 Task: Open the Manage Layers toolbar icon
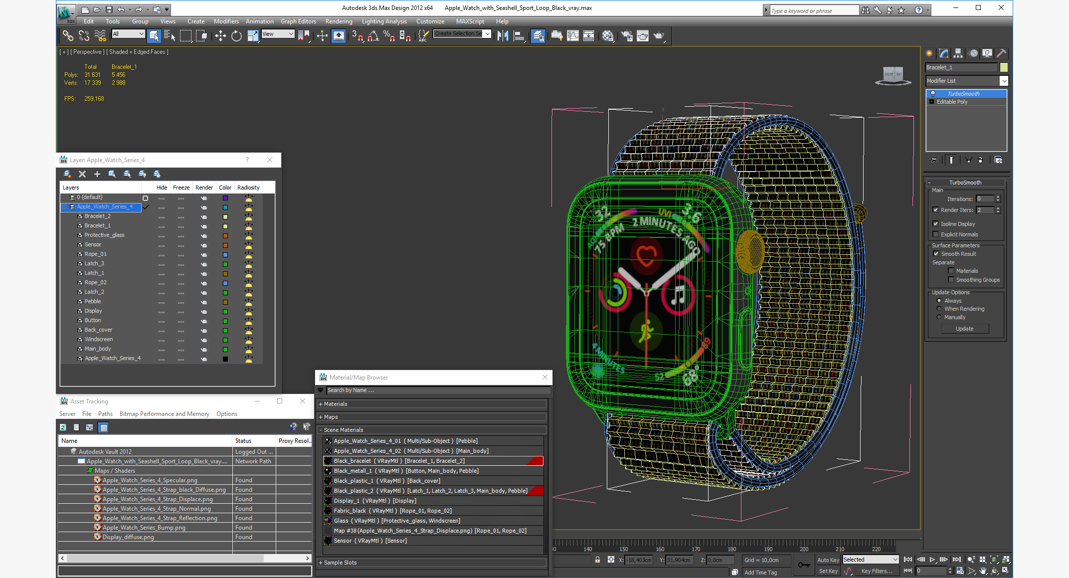[538, 35]
